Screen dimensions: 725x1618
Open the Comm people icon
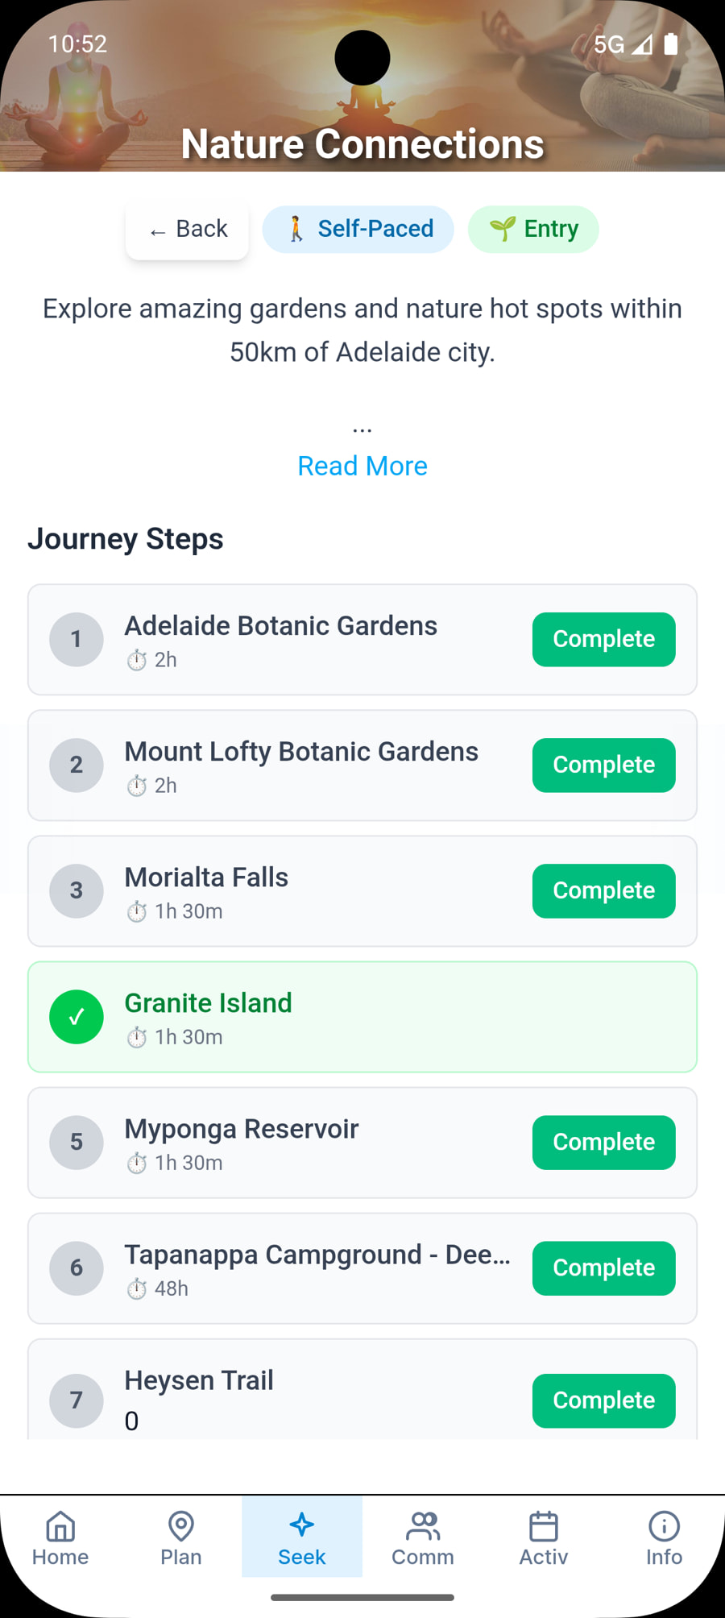pyautogui.click(x=423, y=1525)
